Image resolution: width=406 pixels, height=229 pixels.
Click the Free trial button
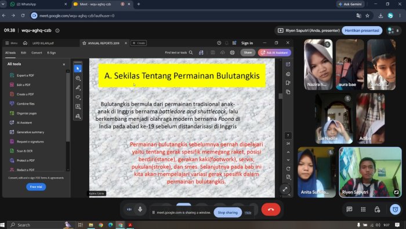pyautogui.click(x=36, y=187)
